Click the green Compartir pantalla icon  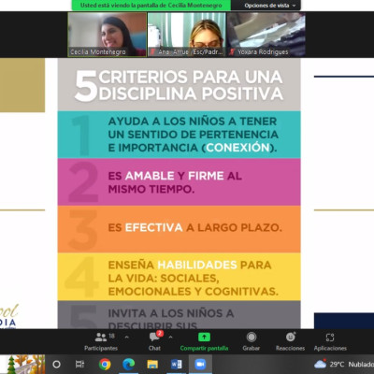pyautogui.click(x=204, y=337)
